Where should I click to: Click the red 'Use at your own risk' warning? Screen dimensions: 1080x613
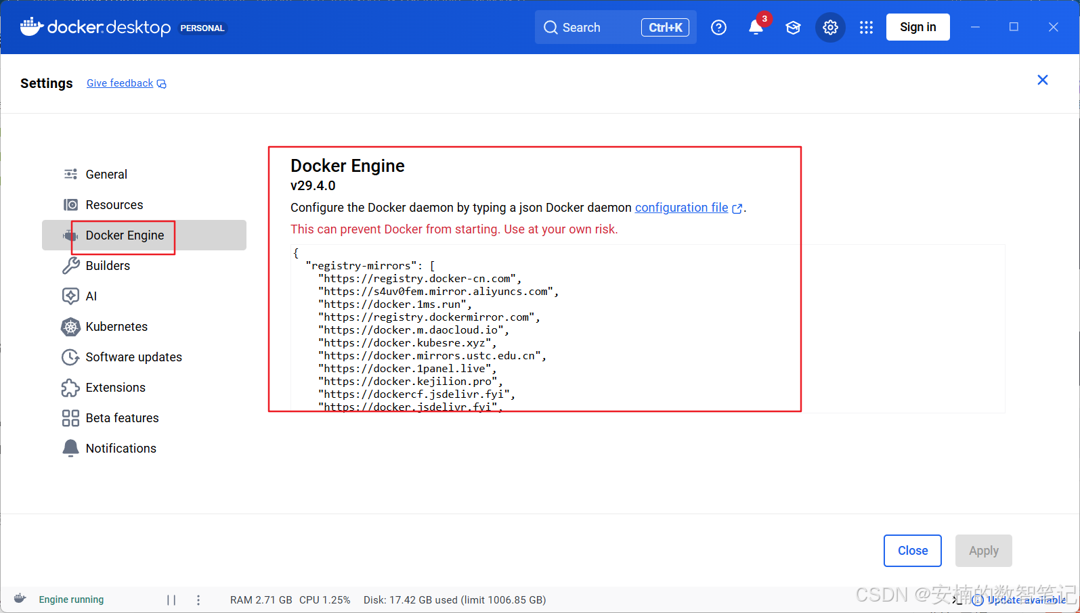[x=454, y=229]
